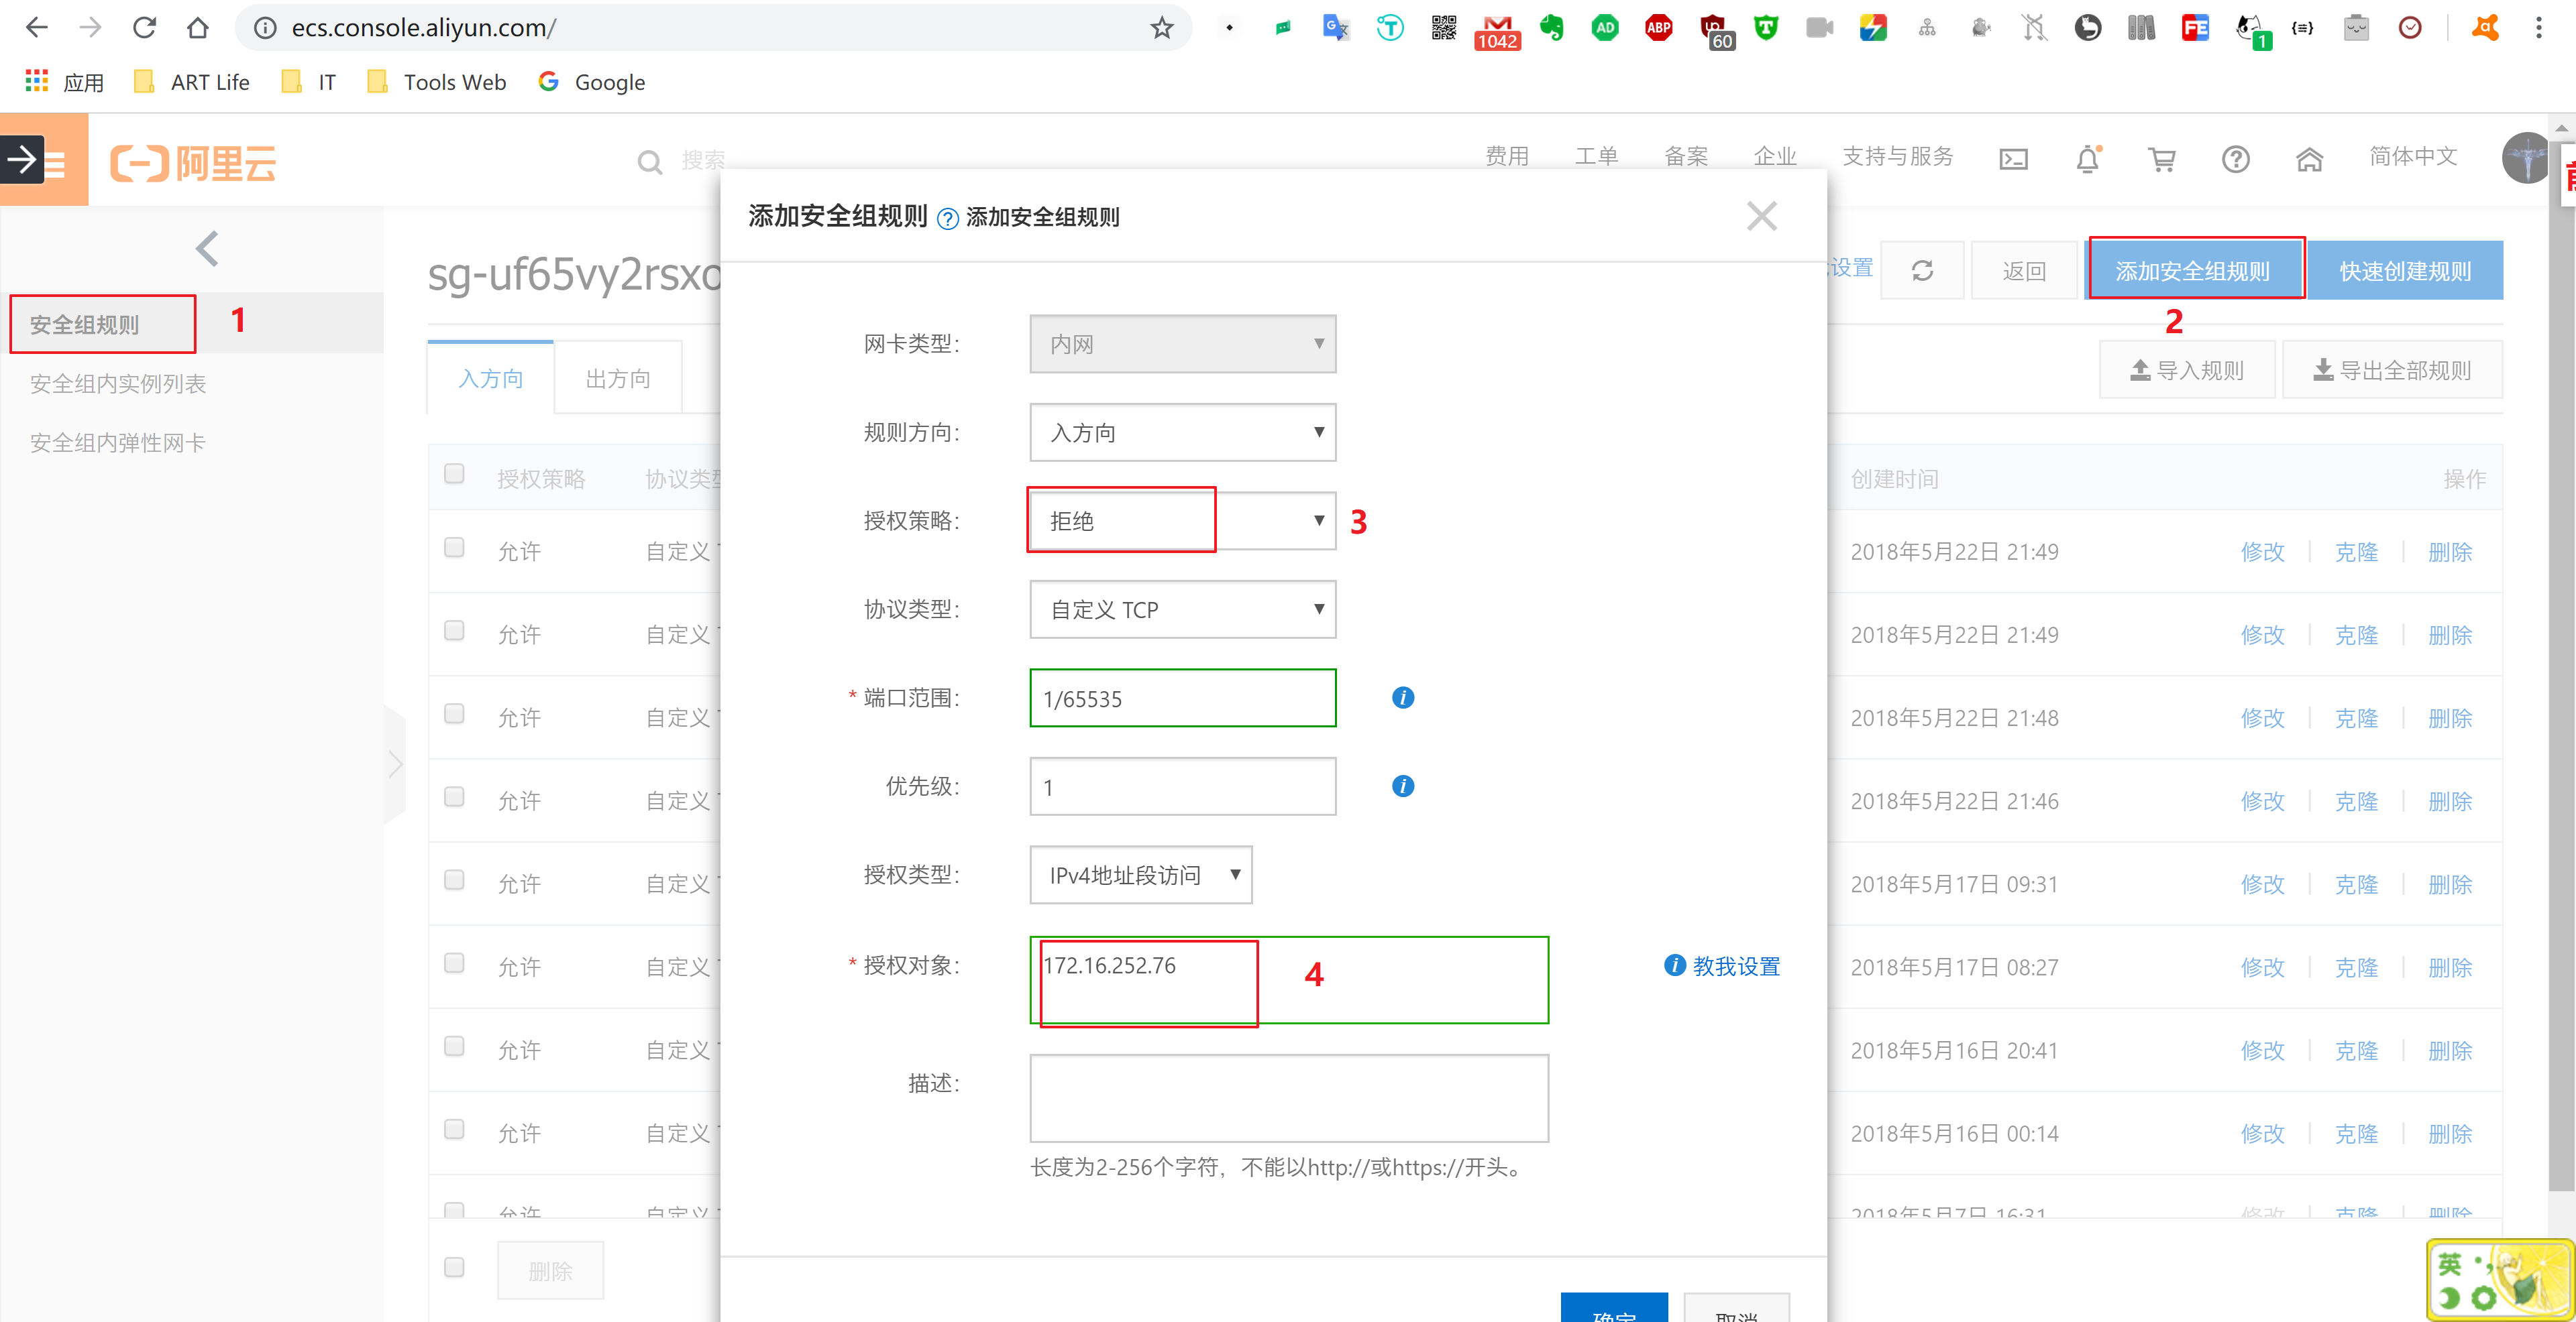Viewport: 2576px width, 1322px height.
Task: Click the port range info icon
Action: coord(1402,697)
